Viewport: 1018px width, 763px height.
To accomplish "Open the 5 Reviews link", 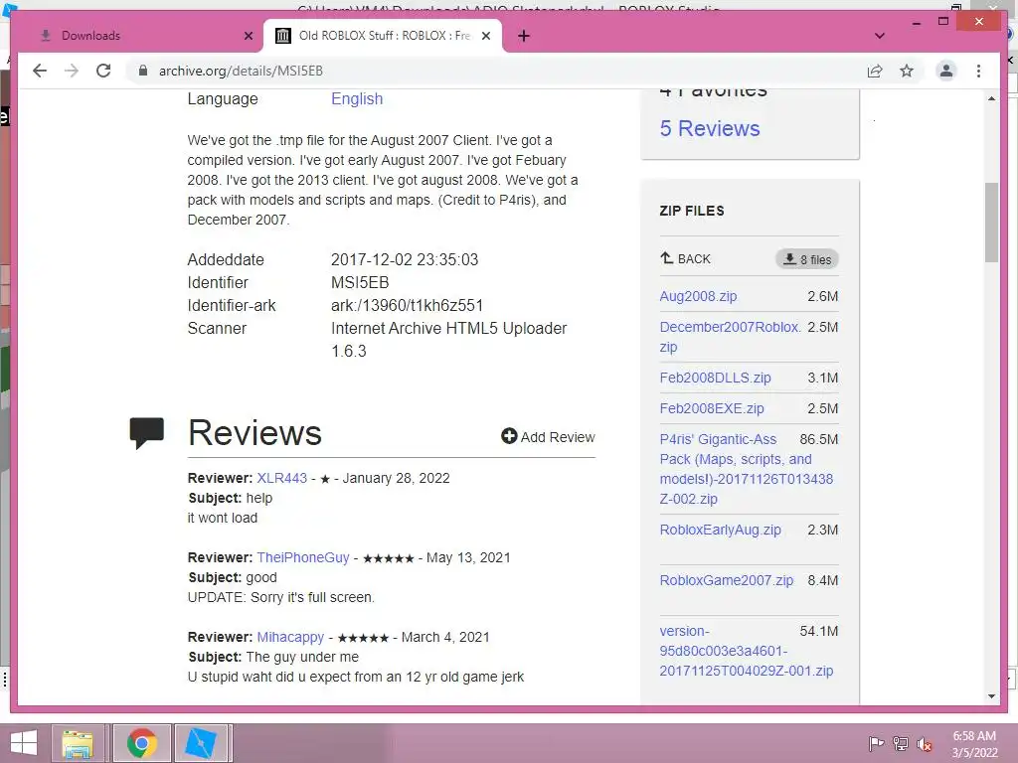I will click(x=710, y=128).
